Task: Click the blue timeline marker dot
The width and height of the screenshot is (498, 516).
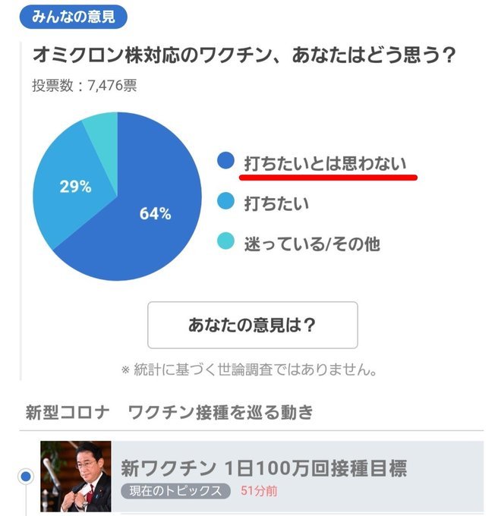Action: [27, 477]
